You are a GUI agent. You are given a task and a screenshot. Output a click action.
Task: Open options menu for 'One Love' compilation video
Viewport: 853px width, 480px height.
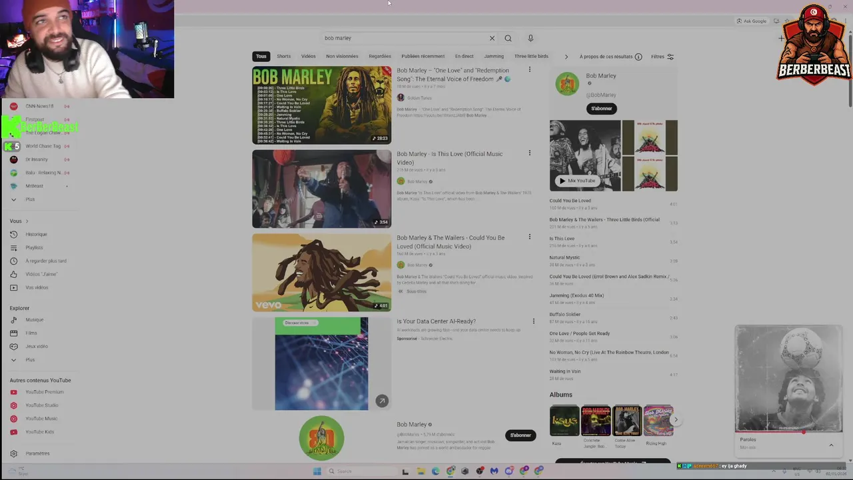pos(530,69)
